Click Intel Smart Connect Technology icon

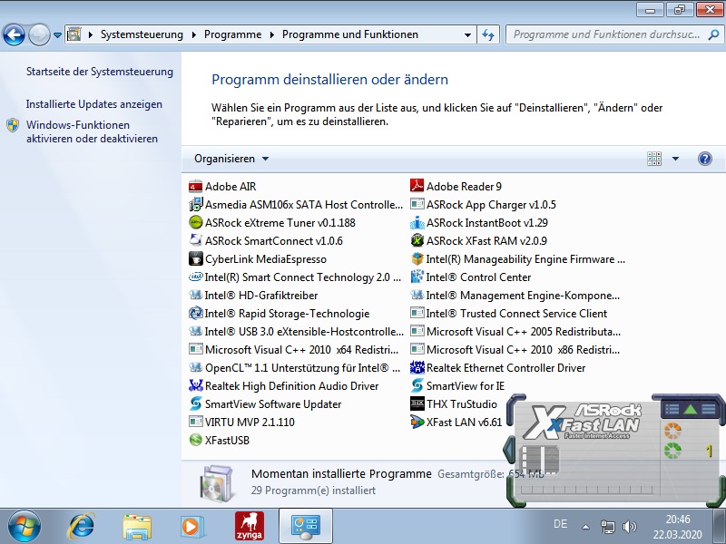(195, 277)
